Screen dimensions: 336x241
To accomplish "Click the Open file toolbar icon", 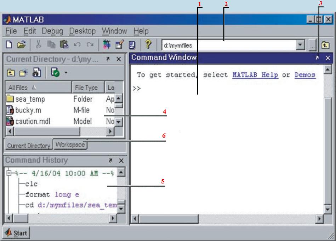I will pos(22,45).
